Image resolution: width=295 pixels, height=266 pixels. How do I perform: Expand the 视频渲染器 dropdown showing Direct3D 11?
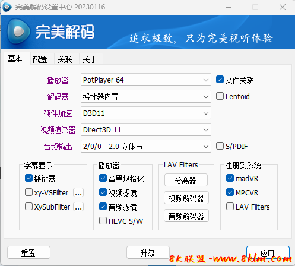pos(146,129)
